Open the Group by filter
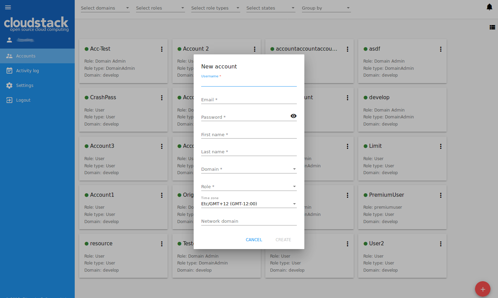 [326, 8]
